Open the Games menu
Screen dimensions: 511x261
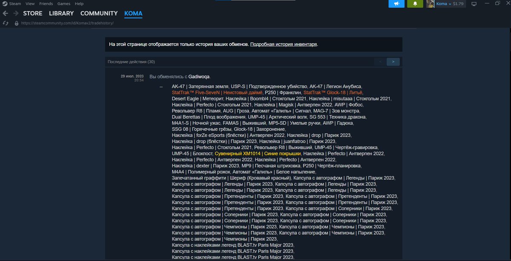pos(64,3)
